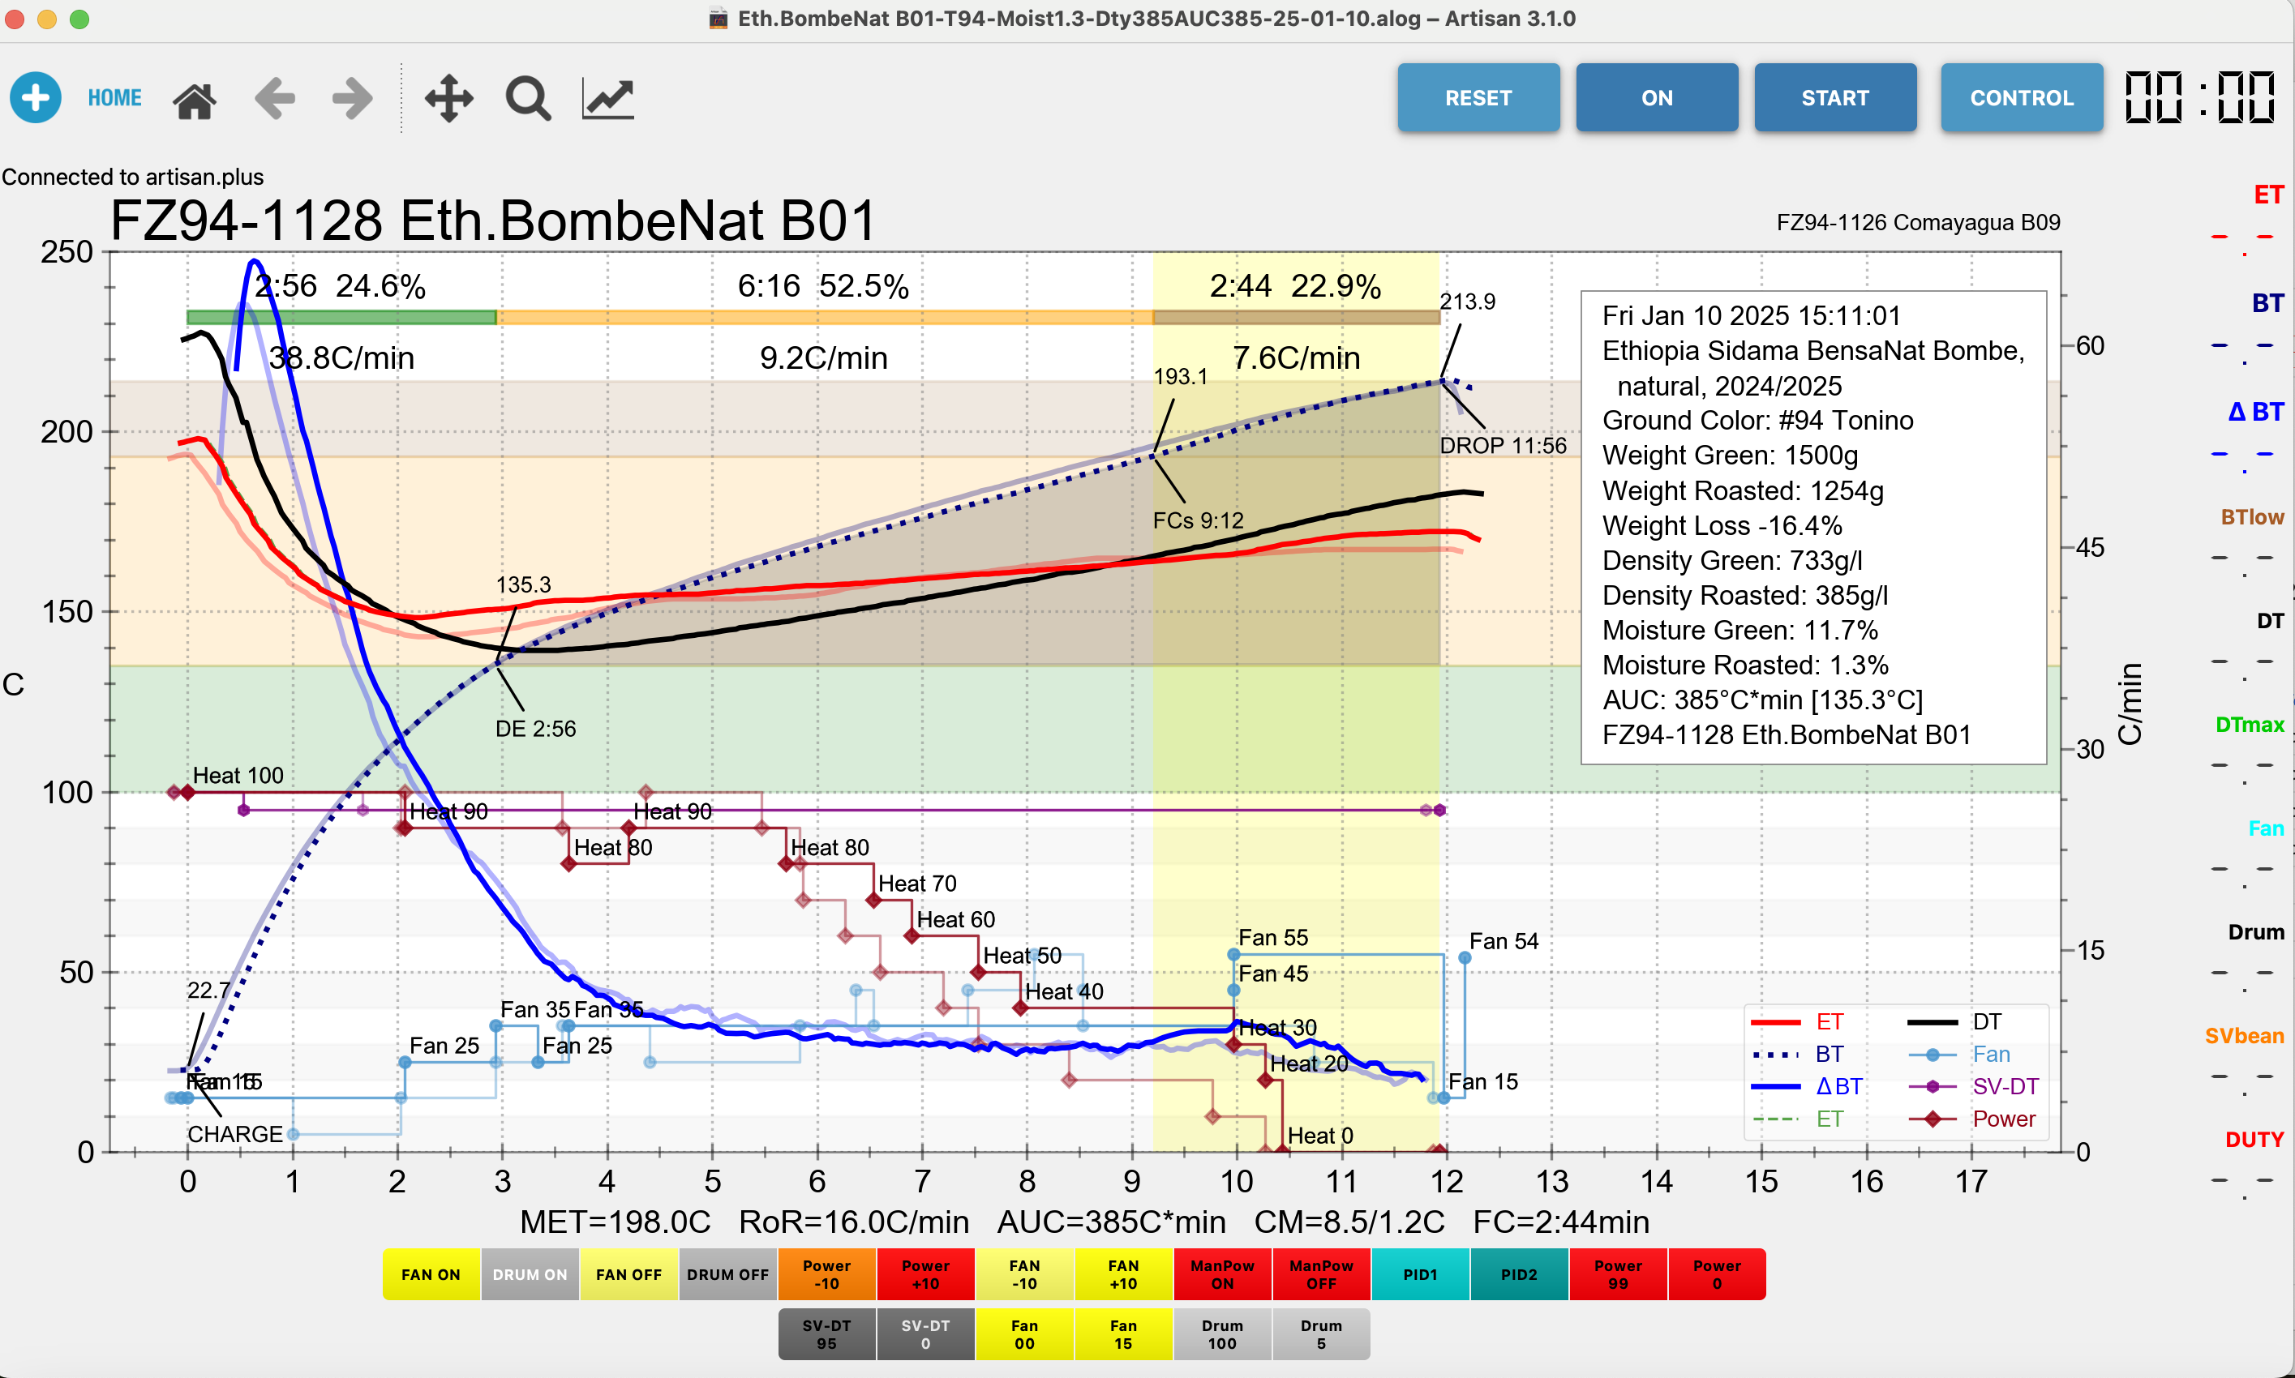Toggle ET curve in legend
Image resolution: width=2295 pixels, height=1378 pixels.
[x=1829, y=1022]
